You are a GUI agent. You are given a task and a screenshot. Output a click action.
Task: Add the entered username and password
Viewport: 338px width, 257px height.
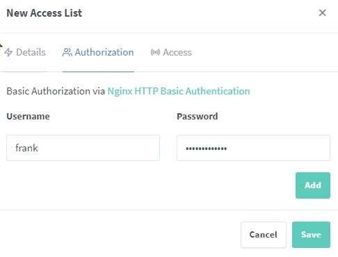tap(313, 185)
